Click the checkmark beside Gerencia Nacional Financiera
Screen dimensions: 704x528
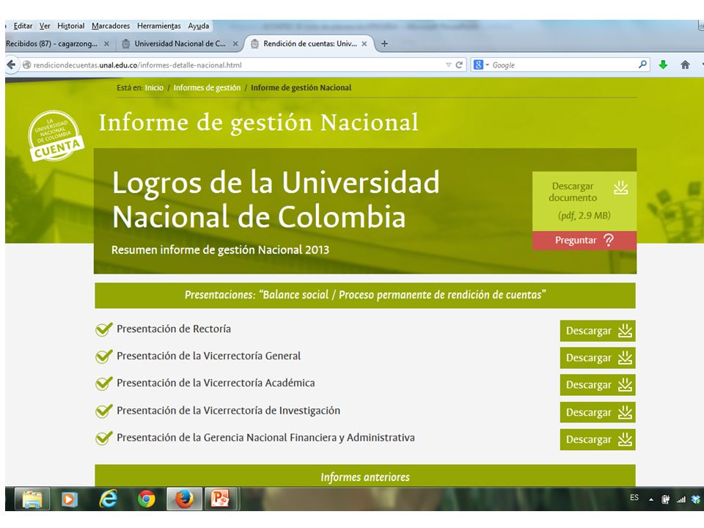pyautogui.click(x=103, y=438)
